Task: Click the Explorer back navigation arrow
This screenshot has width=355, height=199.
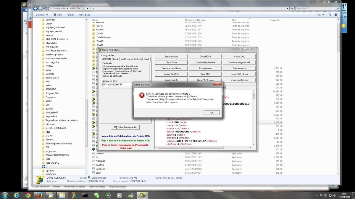Action: pyautogui.click(x=35, y=9)
